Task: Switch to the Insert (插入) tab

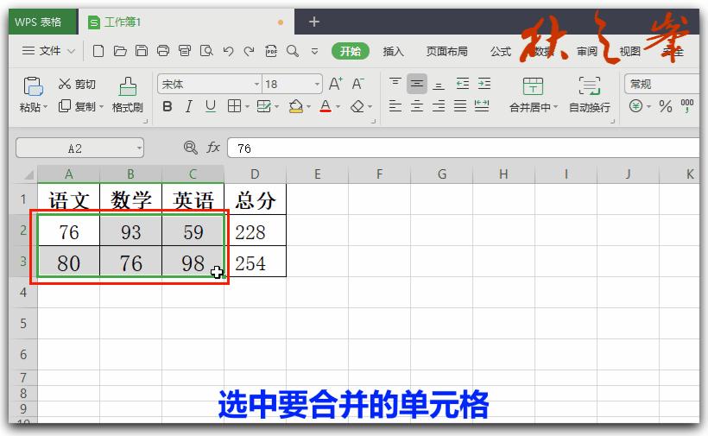Action: point(393,52)
